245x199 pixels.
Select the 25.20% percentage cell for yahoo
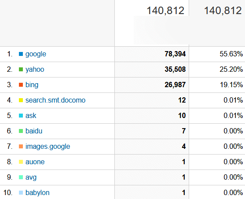coord(217,70)
